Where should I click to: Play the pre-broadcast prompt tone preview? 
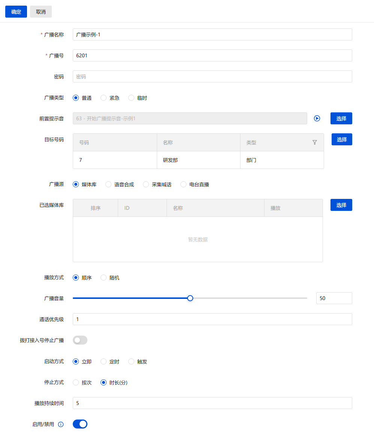tap(317, 118)
